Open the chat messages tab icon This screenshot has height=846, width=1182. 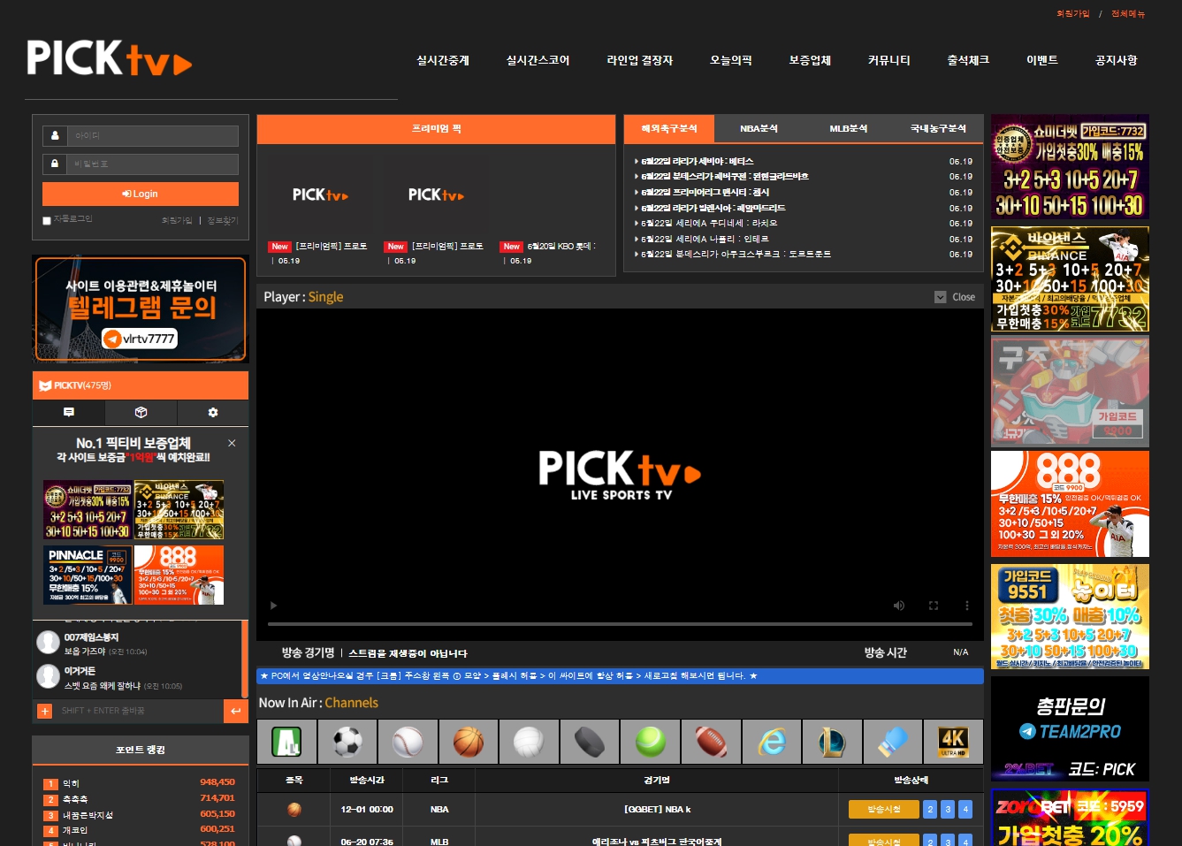69,412
